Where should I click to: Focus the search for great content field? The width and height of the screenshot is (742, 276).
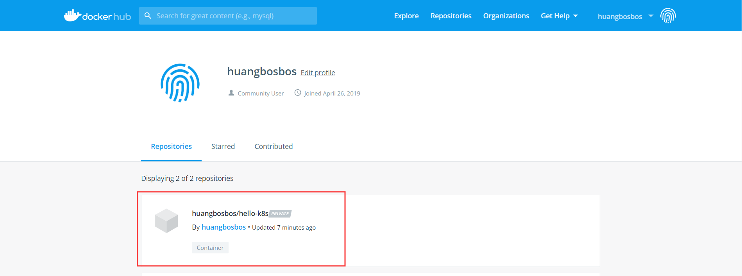tap(228, 16)
